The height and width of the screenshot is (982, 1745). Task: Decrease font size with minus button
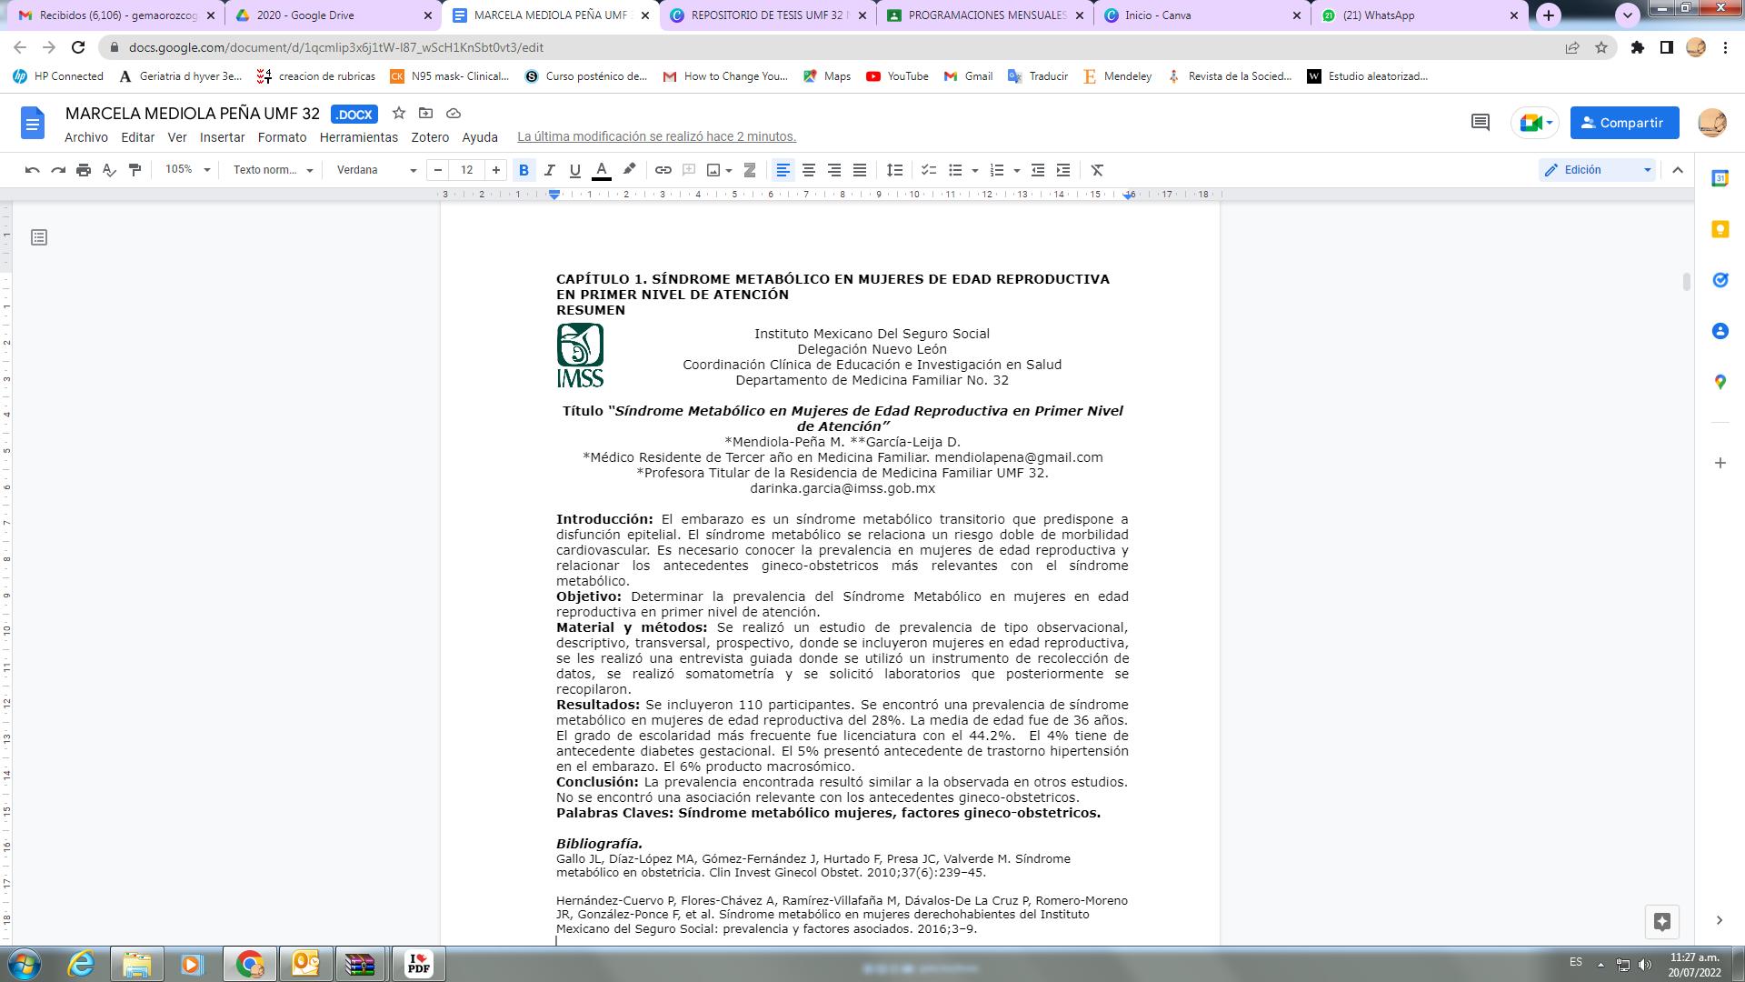pyautogui.click(x=438, y=170)
